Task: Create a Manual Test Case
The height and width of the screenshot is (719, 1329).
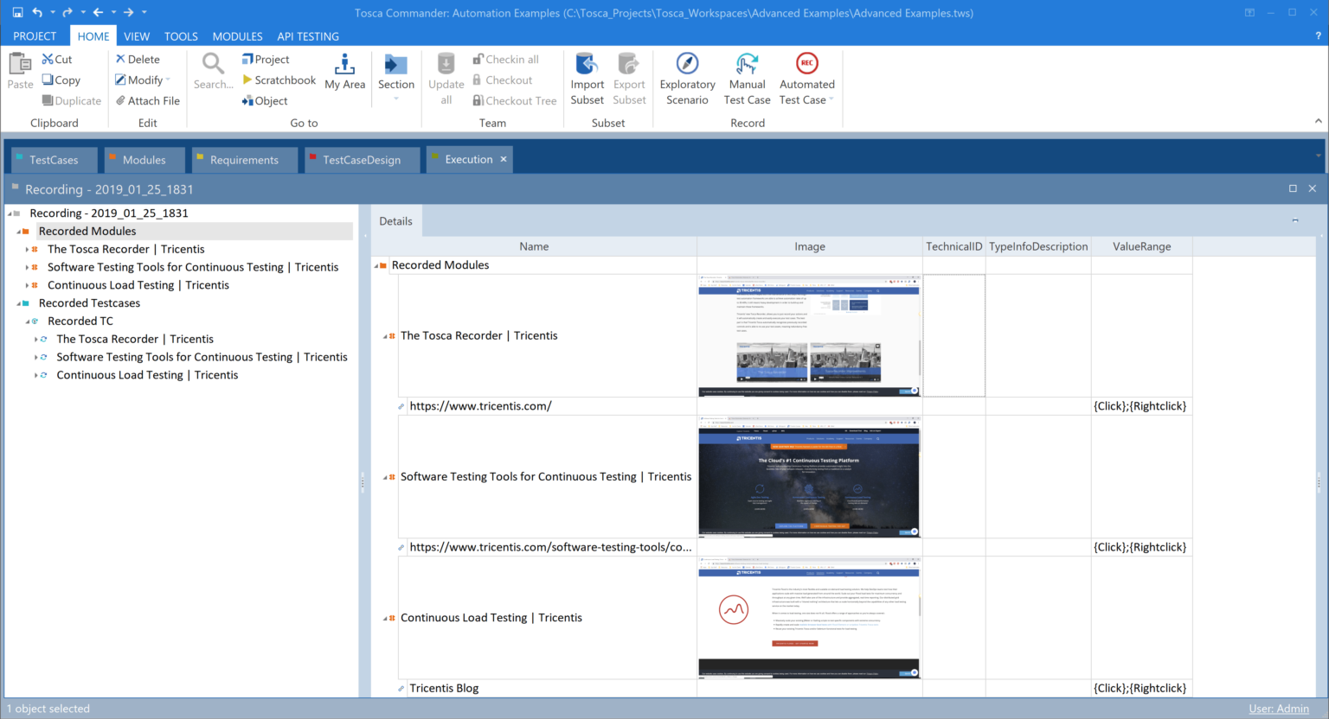Action: coord(746,78)
